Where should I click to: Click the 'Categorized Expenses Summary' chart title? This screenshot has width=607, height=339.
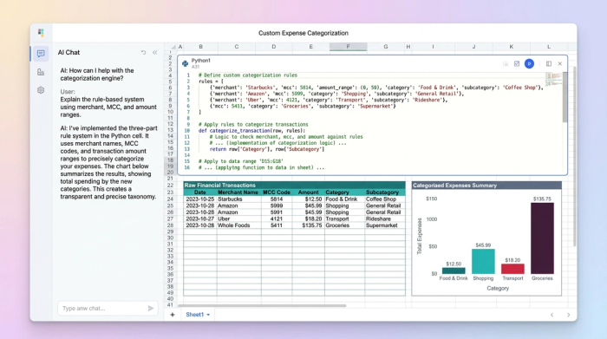coord(454,186)
